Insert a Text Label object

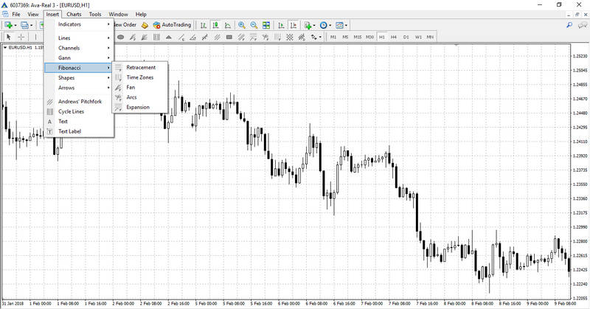click(x=69, y=131)
